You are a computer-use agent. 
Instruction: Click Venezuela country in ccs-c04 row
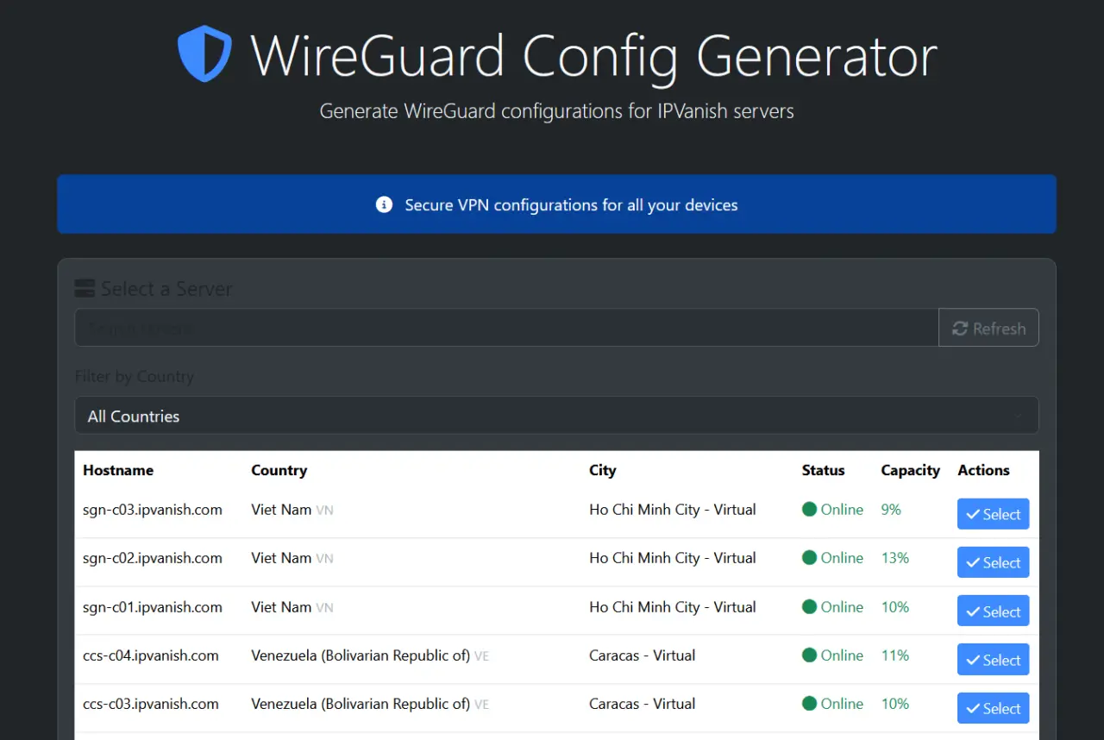pyautogui.click(x=361, y=655)
